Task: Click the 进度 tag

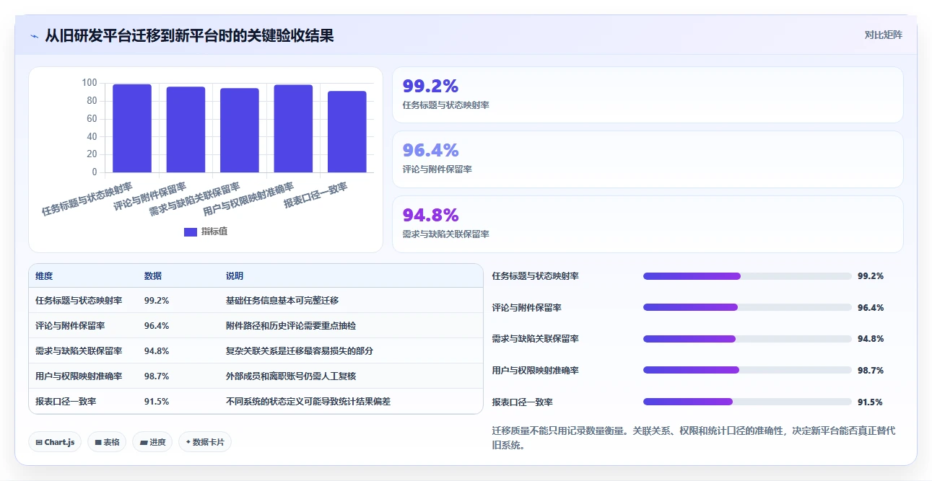Action: [x=152, y=442]
